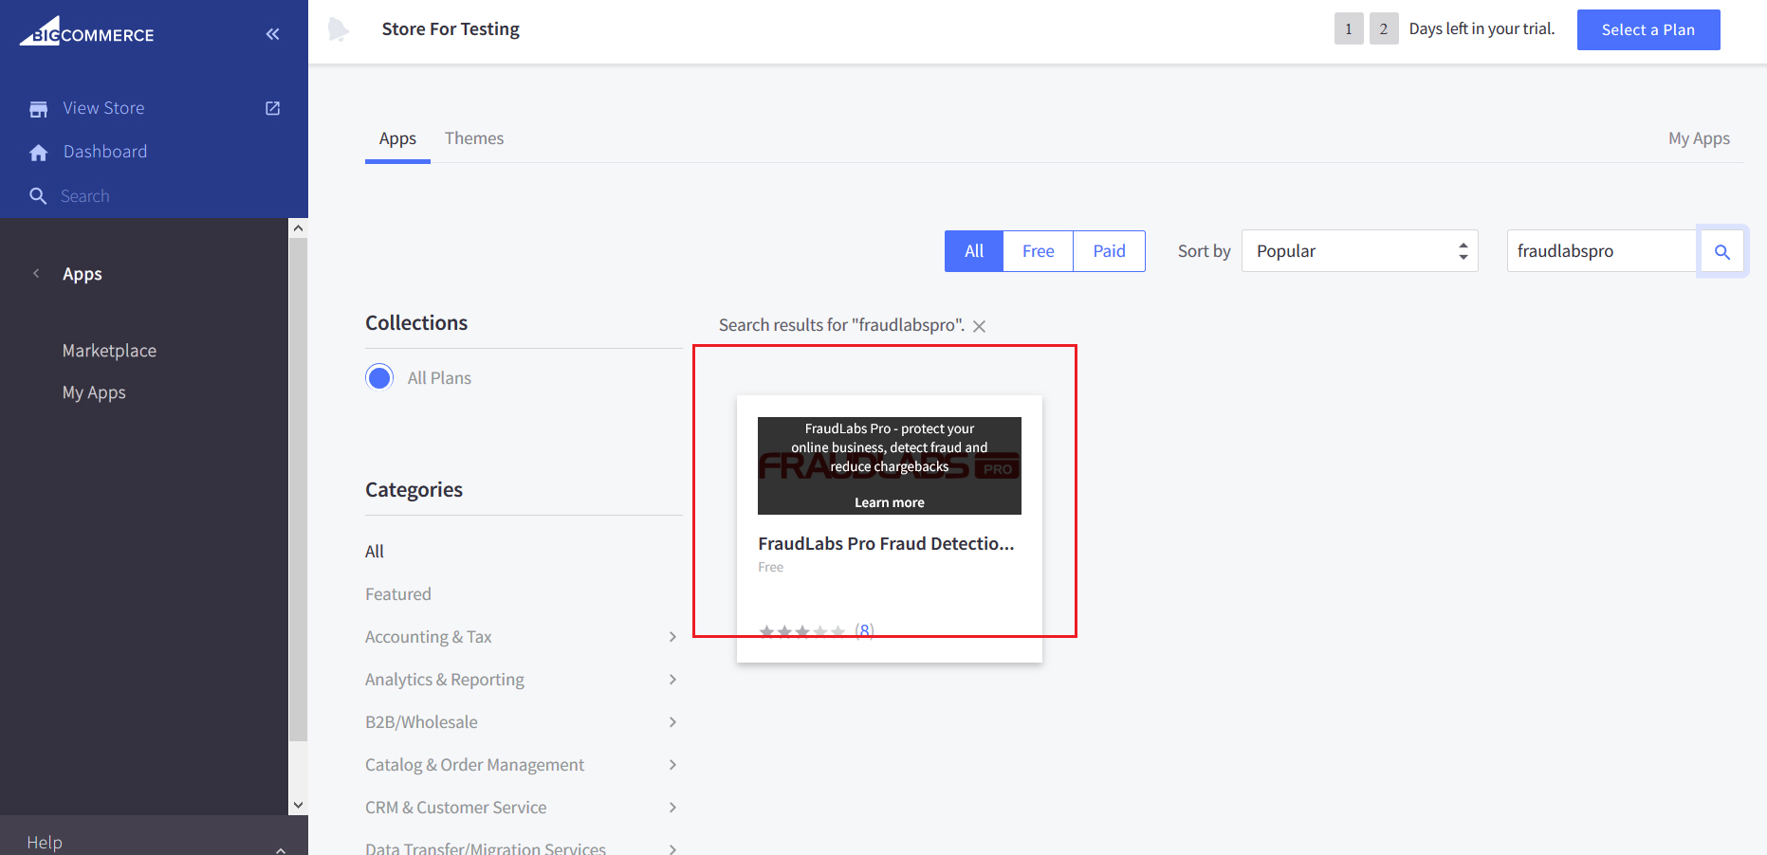Expand CRM & Customer Service category
Image resolution: width=1767 pixels, height=855 pixels.
point(672,808)
